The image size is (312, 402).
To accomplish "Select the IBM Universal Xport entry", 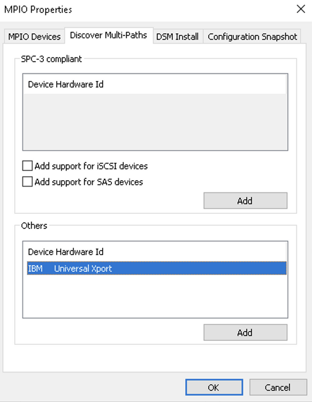I will click(157, 269).
